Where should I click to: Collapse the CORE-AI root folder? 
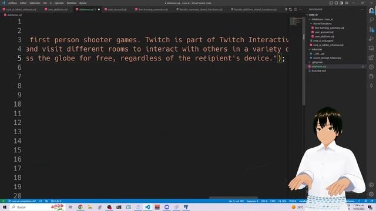coord(313,15)
